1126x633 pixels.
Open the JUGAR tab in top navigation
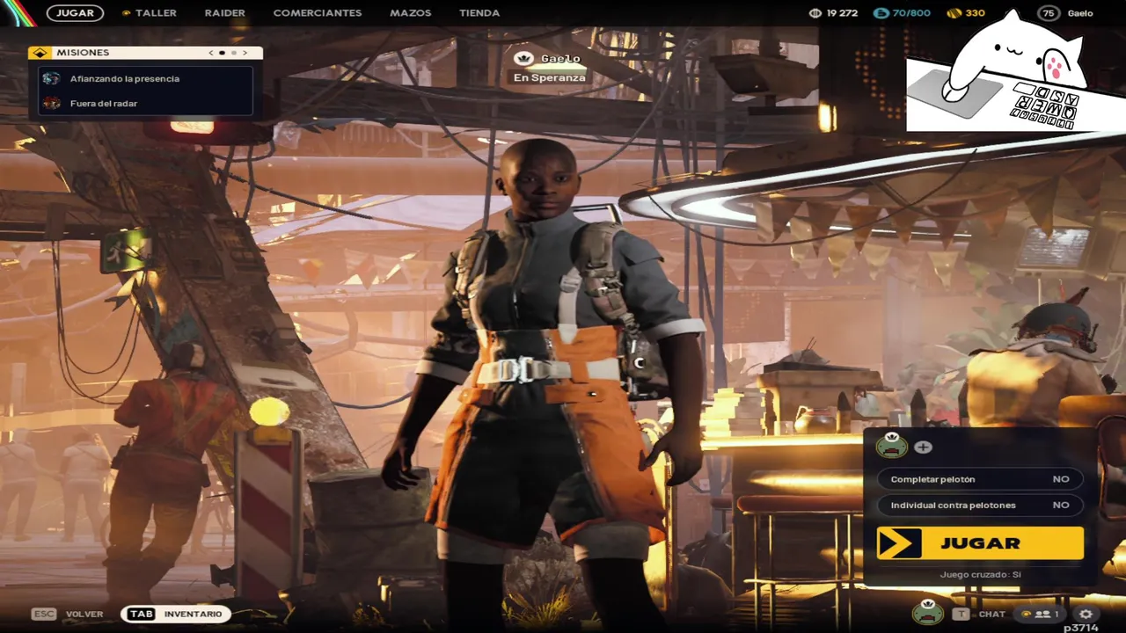[75, 13]
